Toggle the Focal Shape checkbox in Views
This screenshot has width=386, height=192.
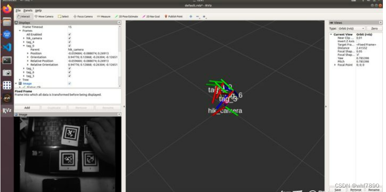point(358,55)
